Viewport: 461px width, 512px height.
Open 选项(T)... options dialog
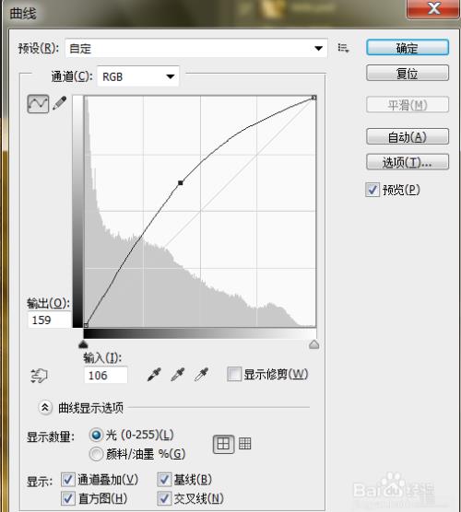click(x=408, y=162)
